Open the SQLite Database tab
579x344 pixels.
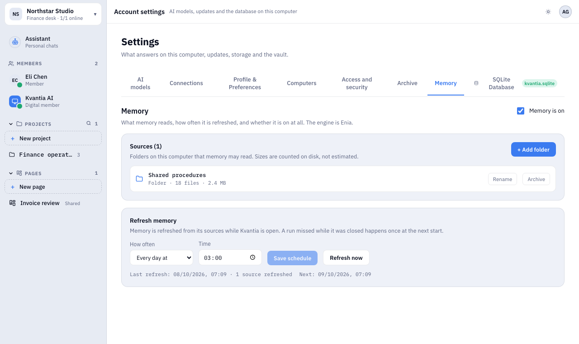point(516,83)
